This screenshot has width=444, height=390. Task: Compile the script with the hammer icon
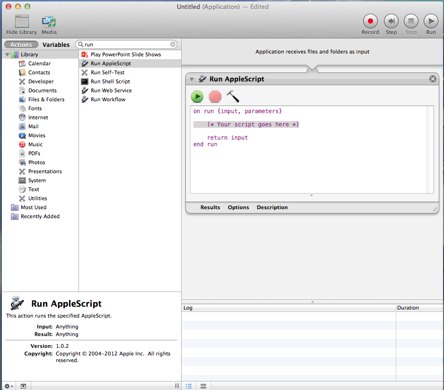pos(233,97)
